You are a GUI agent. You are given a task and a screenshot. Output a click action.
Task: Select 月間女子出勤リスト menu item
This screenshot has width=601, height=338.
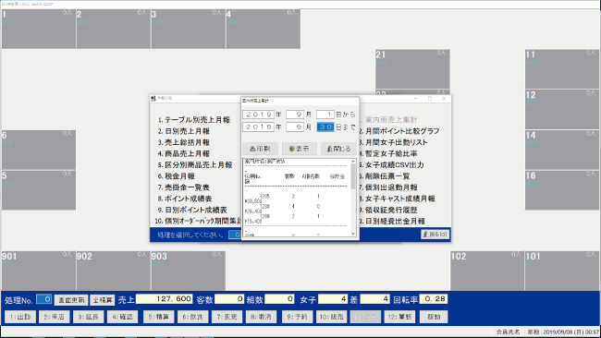coord(393,142)
